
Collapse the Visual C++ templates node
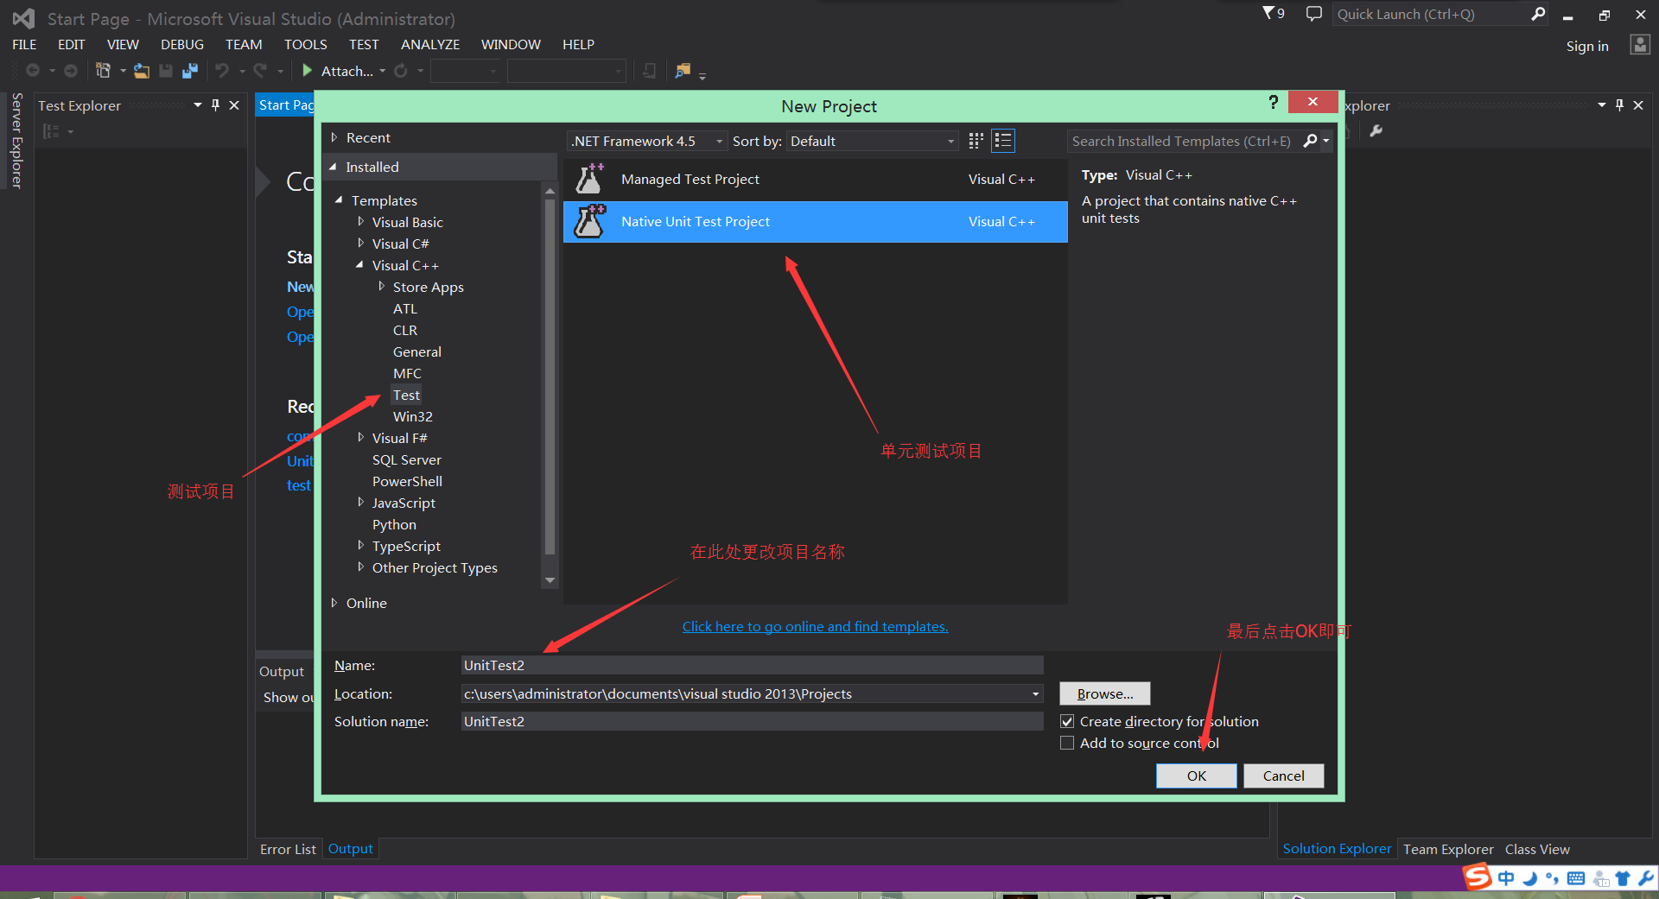359,265
